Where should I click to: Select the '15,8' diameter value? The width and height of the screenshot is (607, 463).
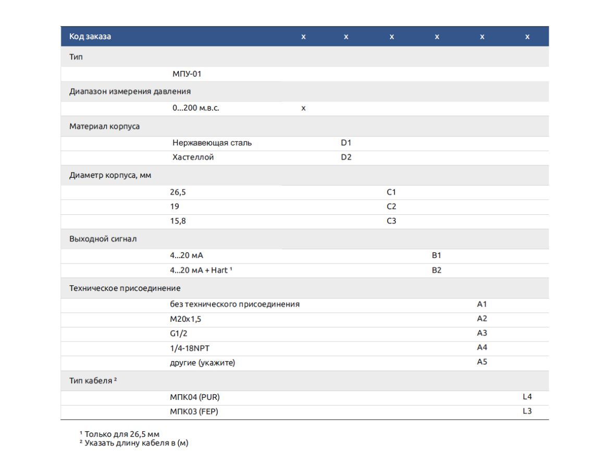pyautogui.click(x=178, y=221)
